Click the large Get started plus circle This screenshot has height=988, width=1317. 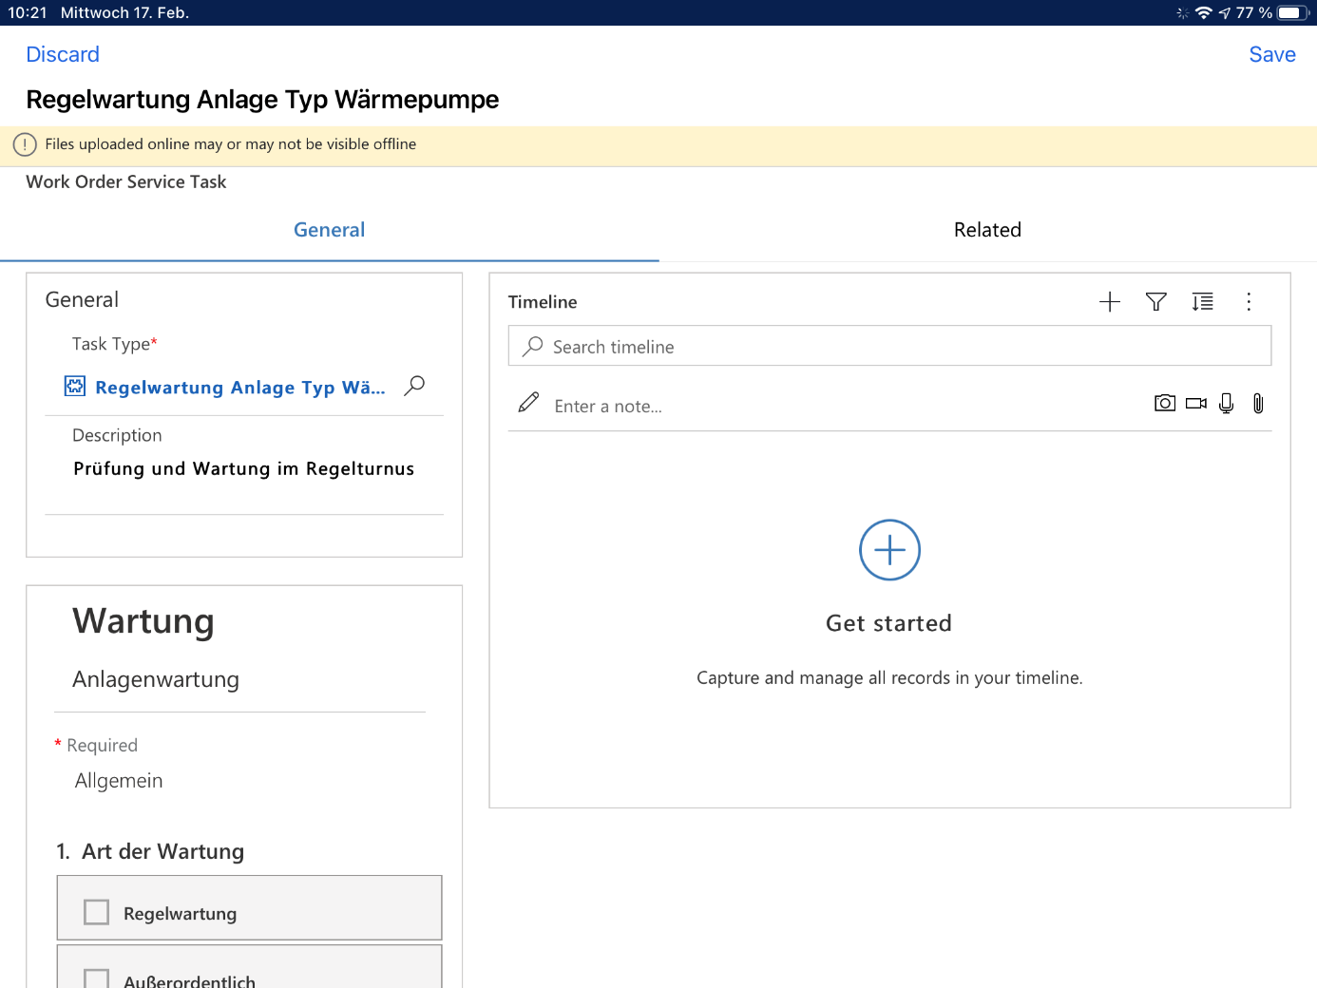click(x=889, y=550)
